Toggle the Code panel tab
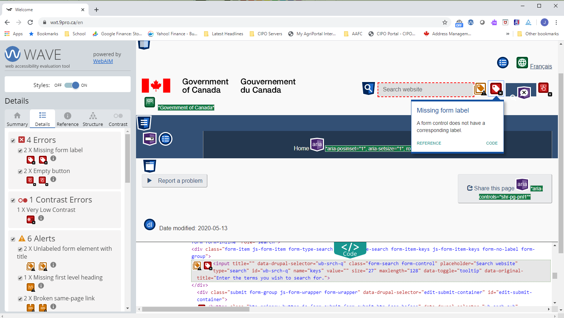 (x=350, y=250)
